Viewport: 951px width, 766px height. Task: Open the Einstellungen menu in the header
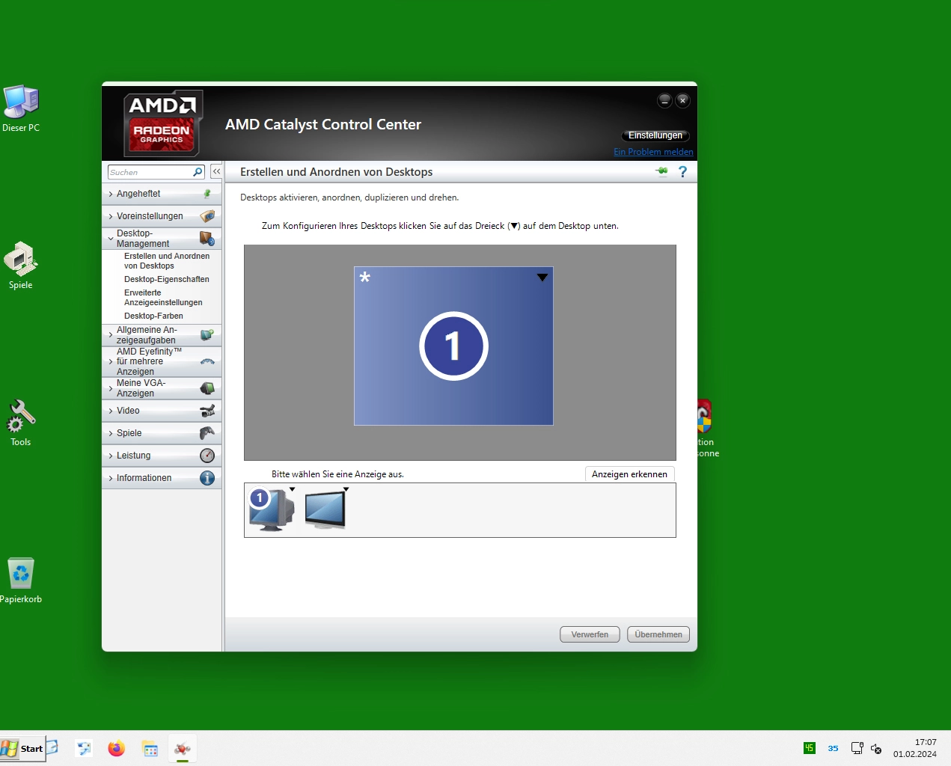[x=655, y=135]
